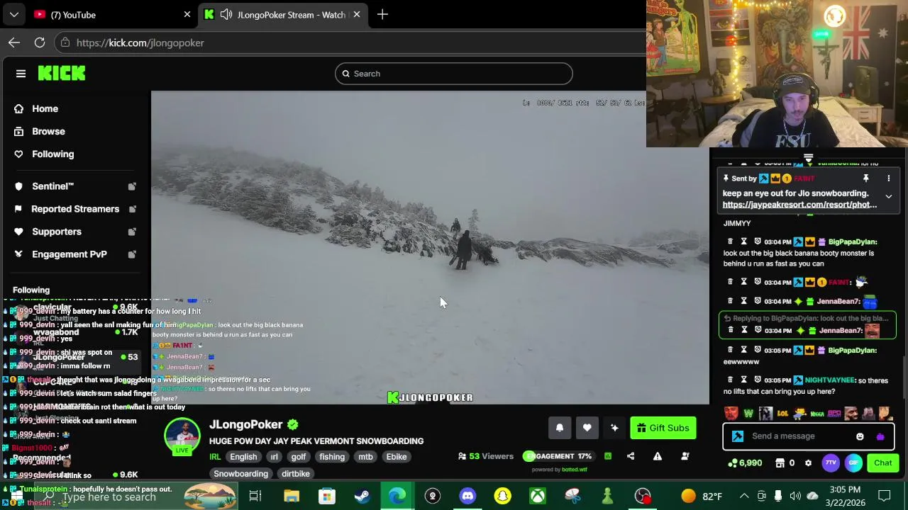This screenshot has width=908, height=510.
Task: Select the green W quick emote
Action: (x=748, y=413)
